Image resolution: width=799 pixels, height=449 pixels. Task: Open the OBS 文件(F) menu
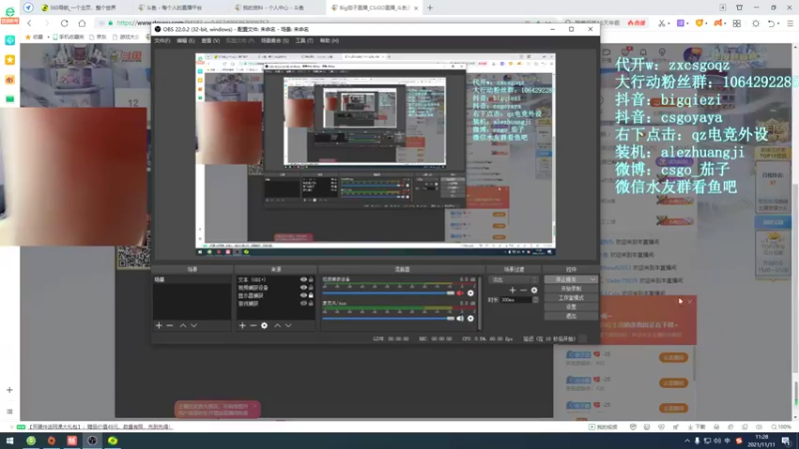point(162,41)
